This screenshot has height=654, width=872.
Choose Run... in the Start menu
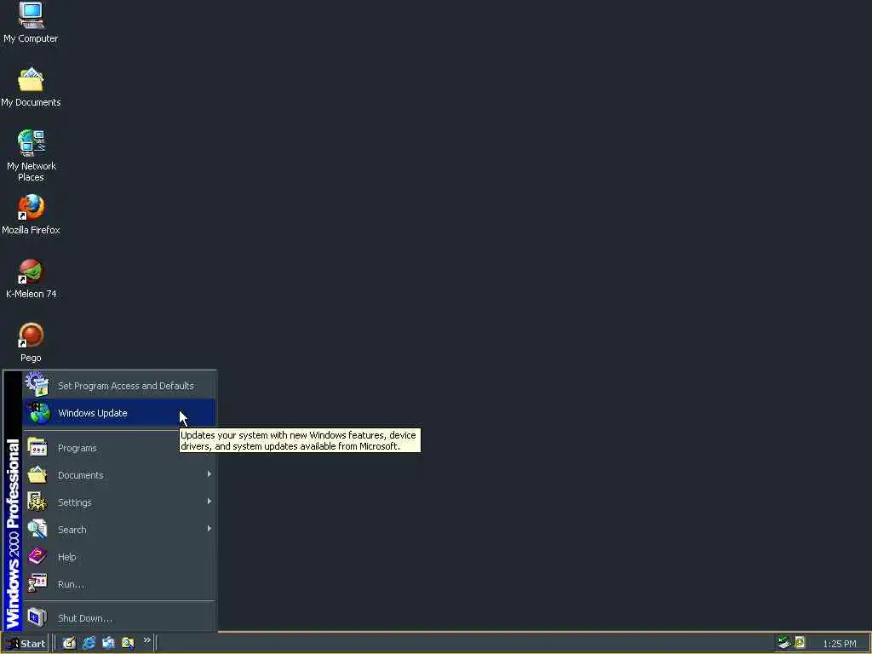point(119,584)
